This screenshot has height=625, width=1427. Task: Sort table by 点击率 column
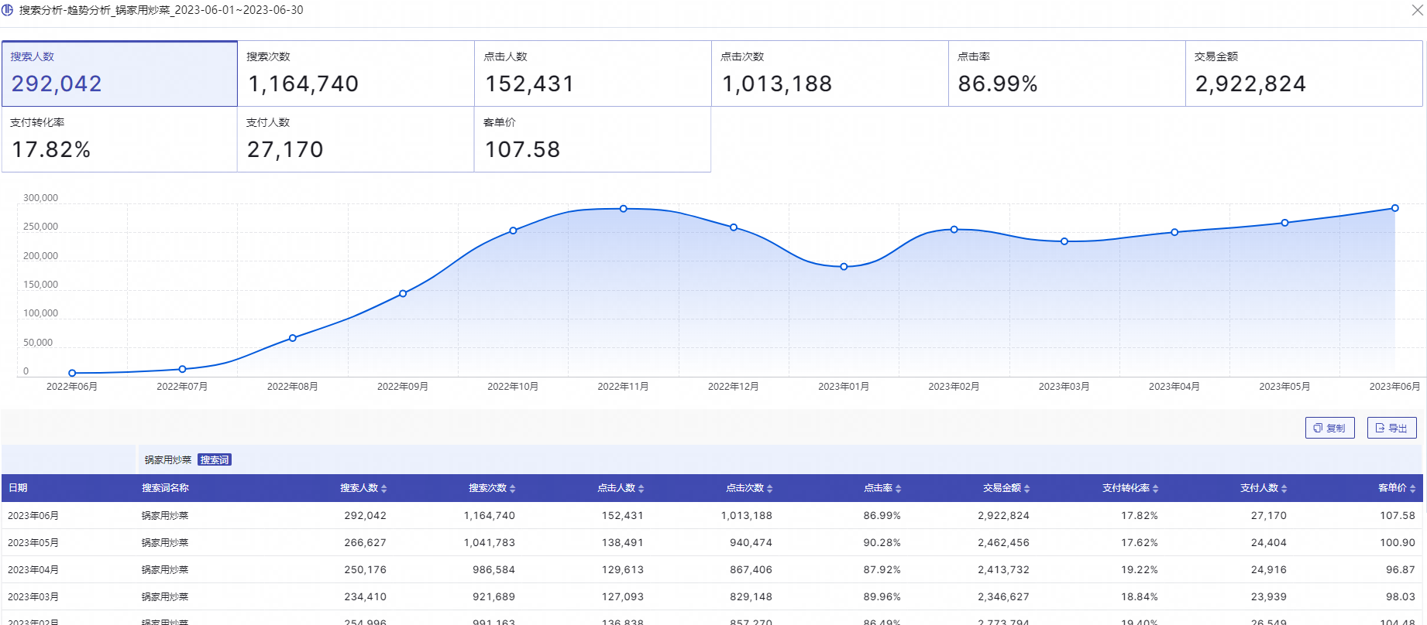click(882, 488)
